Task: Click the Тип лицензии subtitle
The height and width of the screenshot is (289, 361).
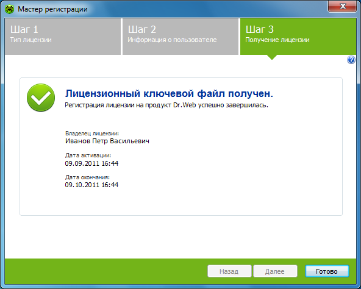Action: pos(31,40)
